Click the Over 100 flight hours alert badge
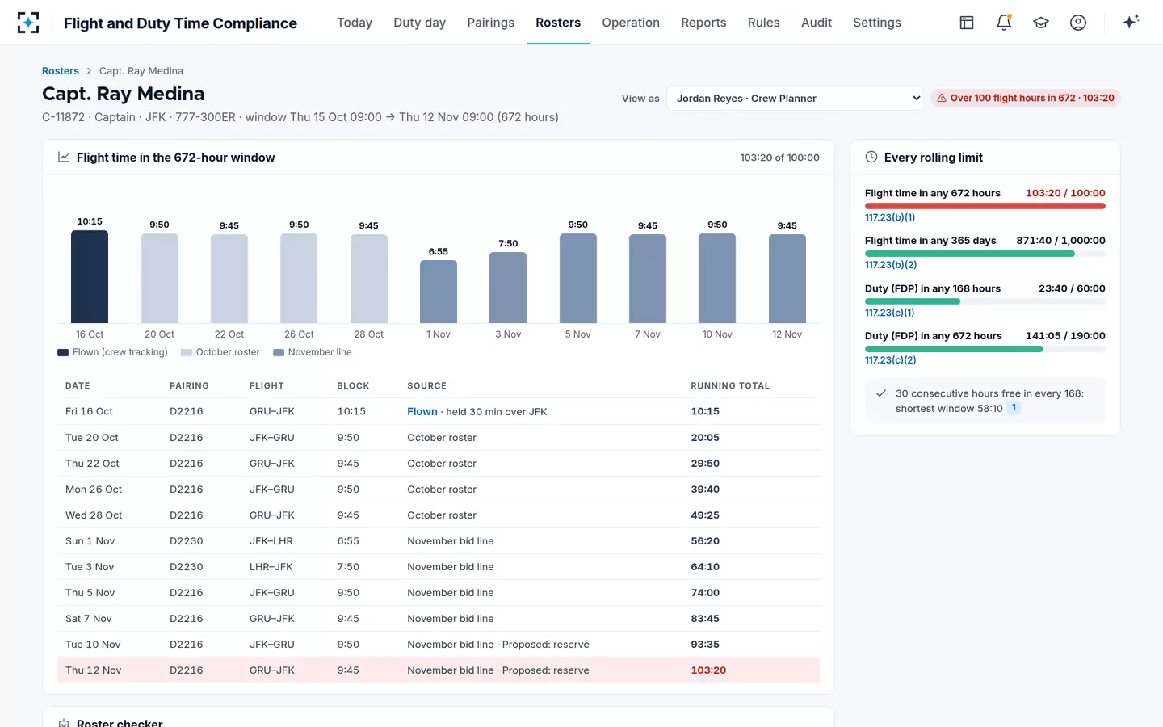 (x=1026, y=98)
